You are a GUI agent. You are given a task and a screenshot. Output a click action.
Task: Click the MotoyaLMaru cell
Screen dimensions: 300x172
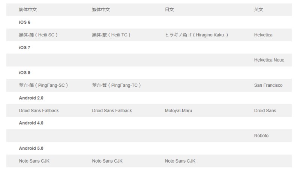click(178, 110)
